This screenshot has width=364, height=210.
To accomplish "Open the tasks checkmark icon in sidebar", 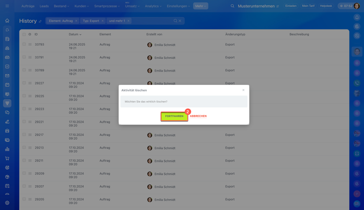I will click(x=7, y=66).
